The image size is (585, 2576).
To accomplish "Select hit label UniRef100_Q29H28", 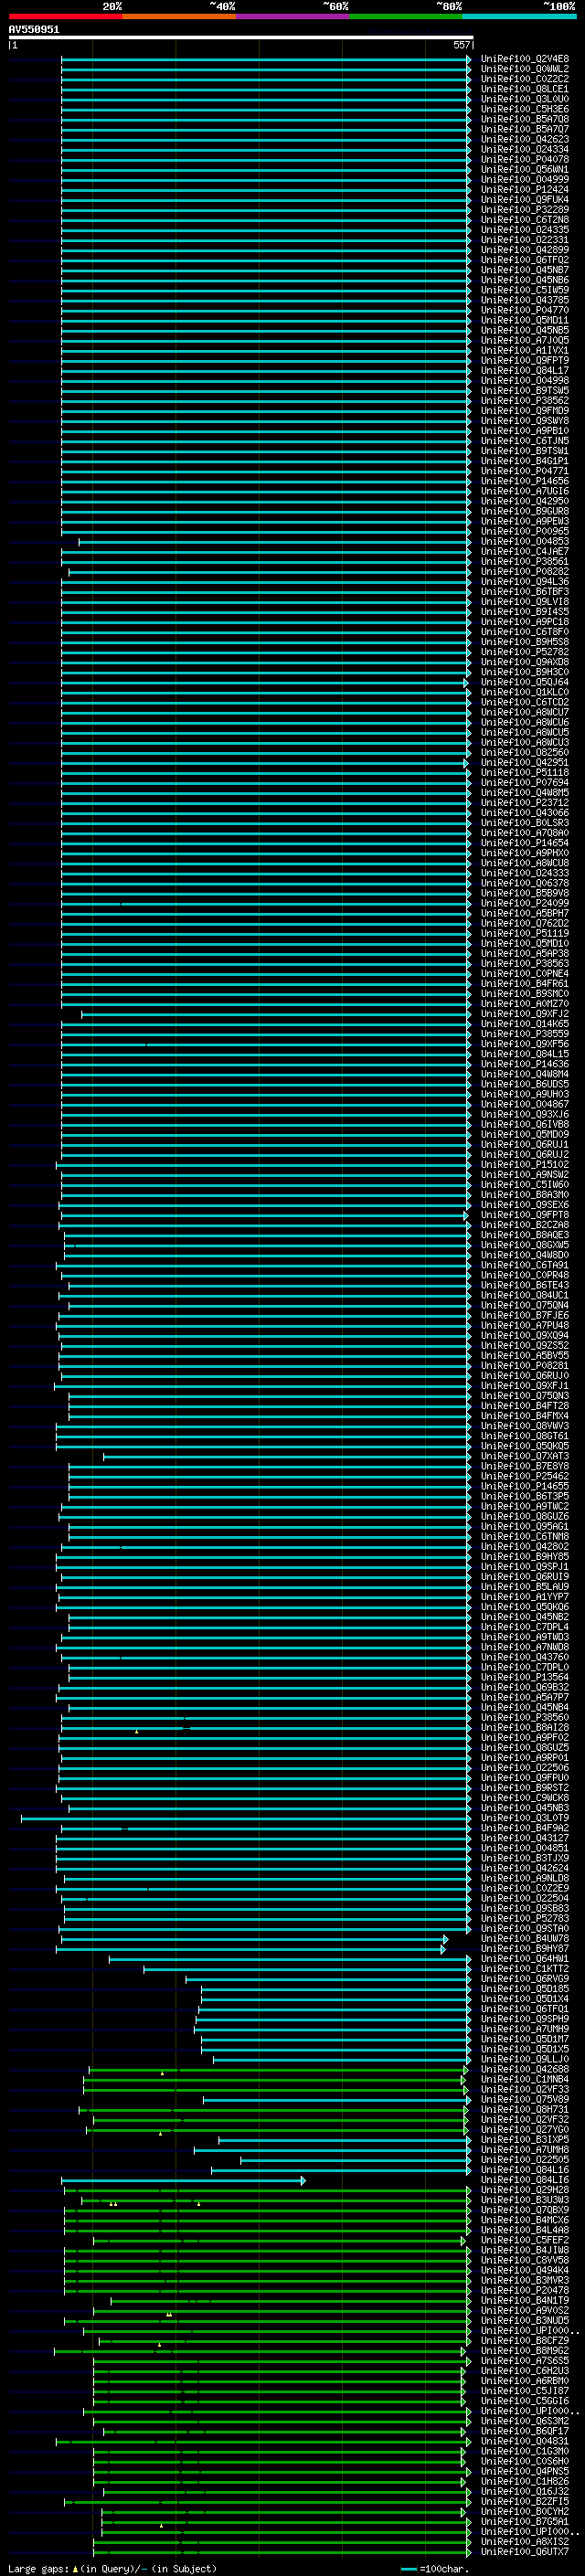I will click(524, 2190).
